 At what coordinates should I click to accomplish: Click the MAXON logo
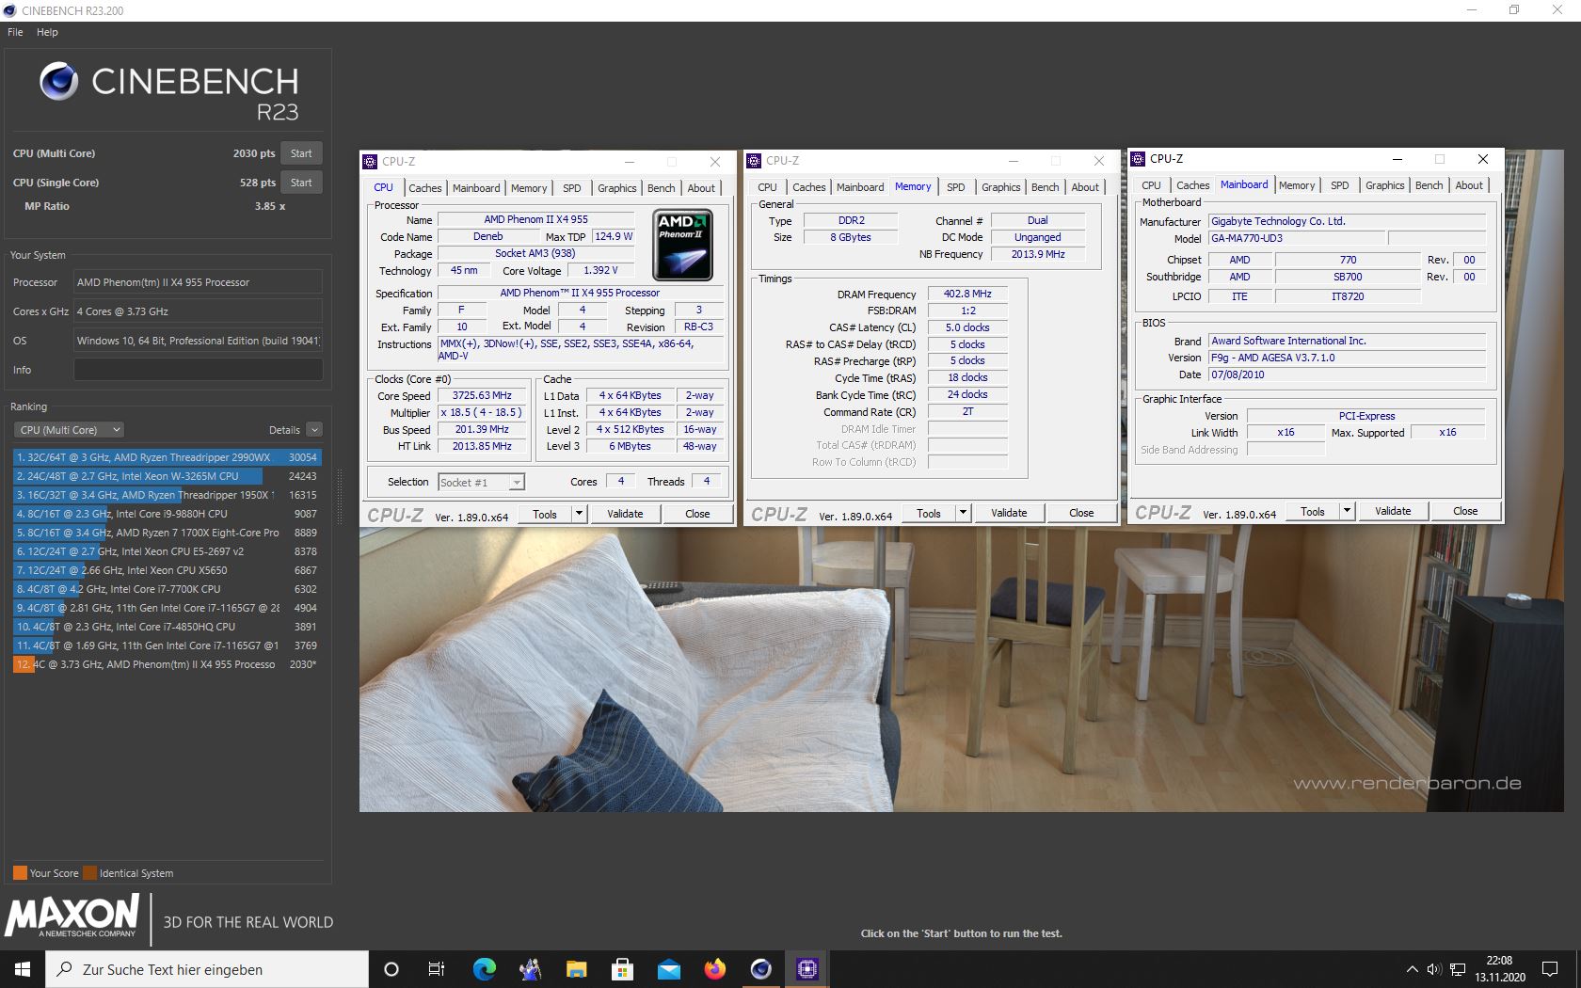[x=72, y=917]
